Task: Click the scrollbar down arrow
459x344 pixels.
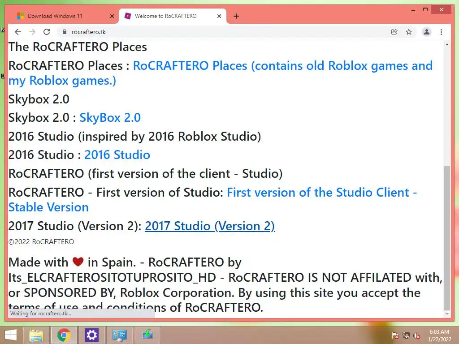Action: (x=447, y=314)
